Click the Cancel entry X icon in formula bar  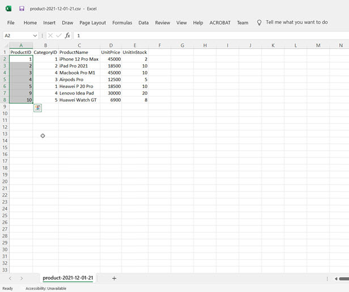(x=50, y=35)
